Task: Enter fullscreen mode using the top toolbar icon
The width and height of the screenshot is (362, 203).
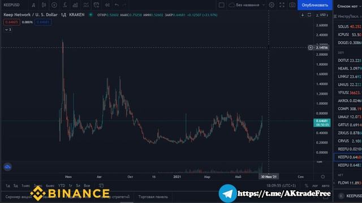Action: pos(282,5)
